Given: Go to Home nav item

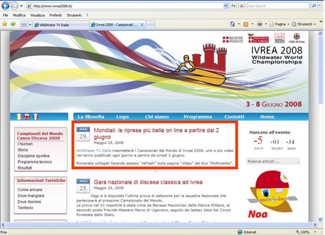Looking at the screenshot, I should [x=267, y=117].
